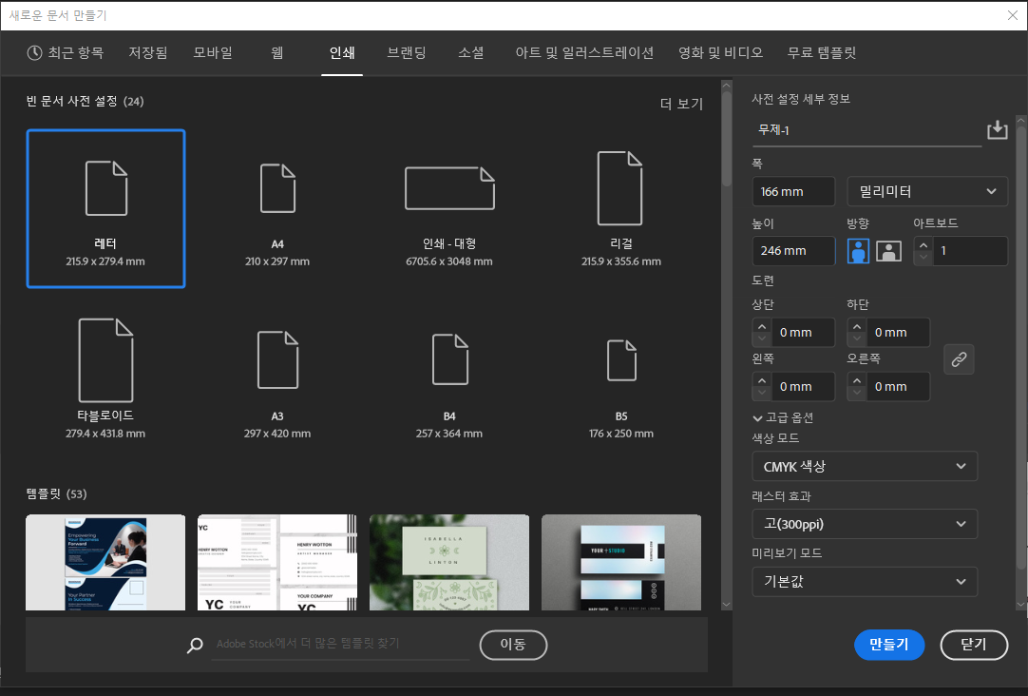Choose the 타블로이드 preset icon
The image size is (1028, 696).
(105, 360)
